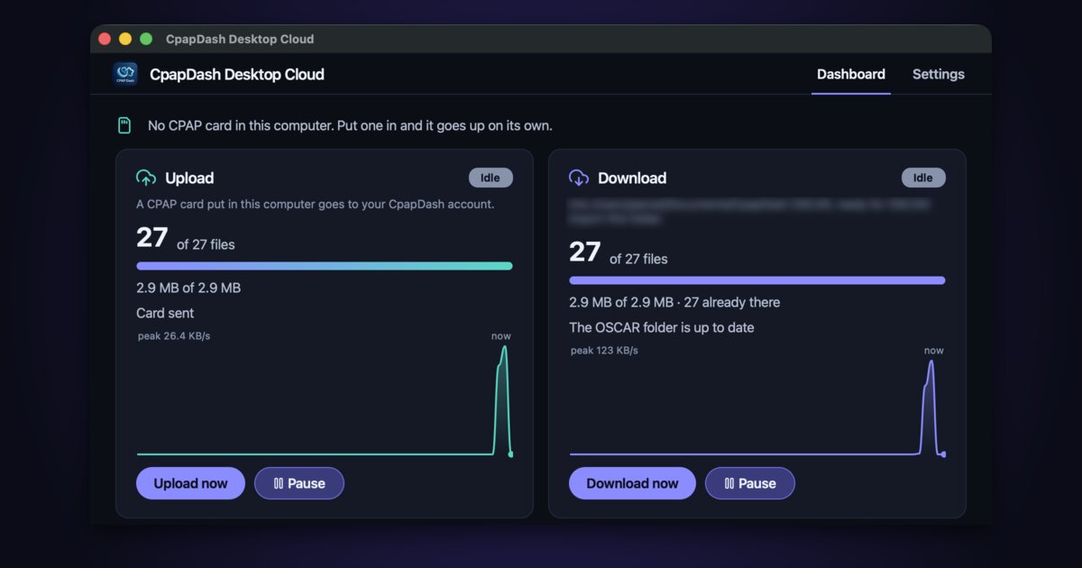Click the Idle badge in Upload card
Viewport: 1082px width, 568px height.
[x=491, y=178]
